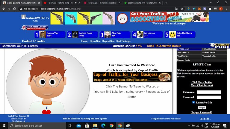Open the translate page icon

click(x=176, y=9)
